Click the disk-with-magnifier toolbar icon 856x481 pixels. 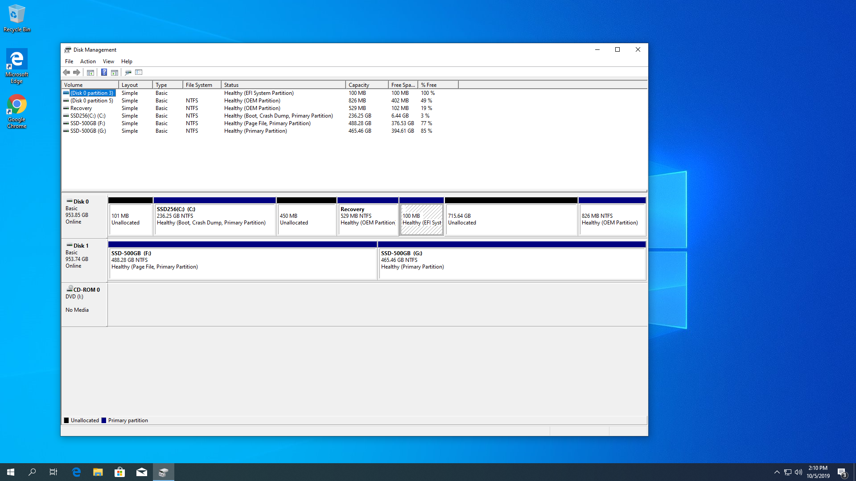[x=128, y=72]
